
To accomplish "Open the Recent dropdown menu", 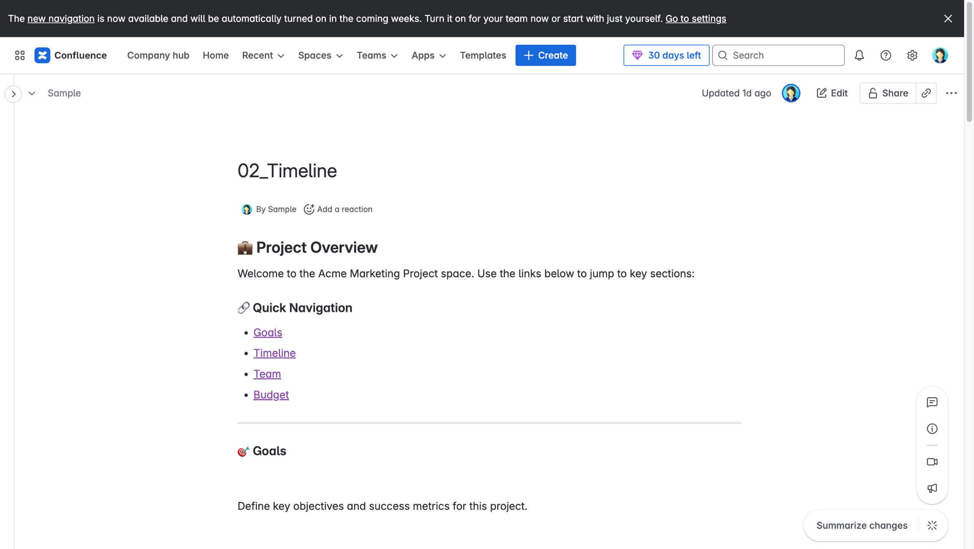I will coord(263,56).
